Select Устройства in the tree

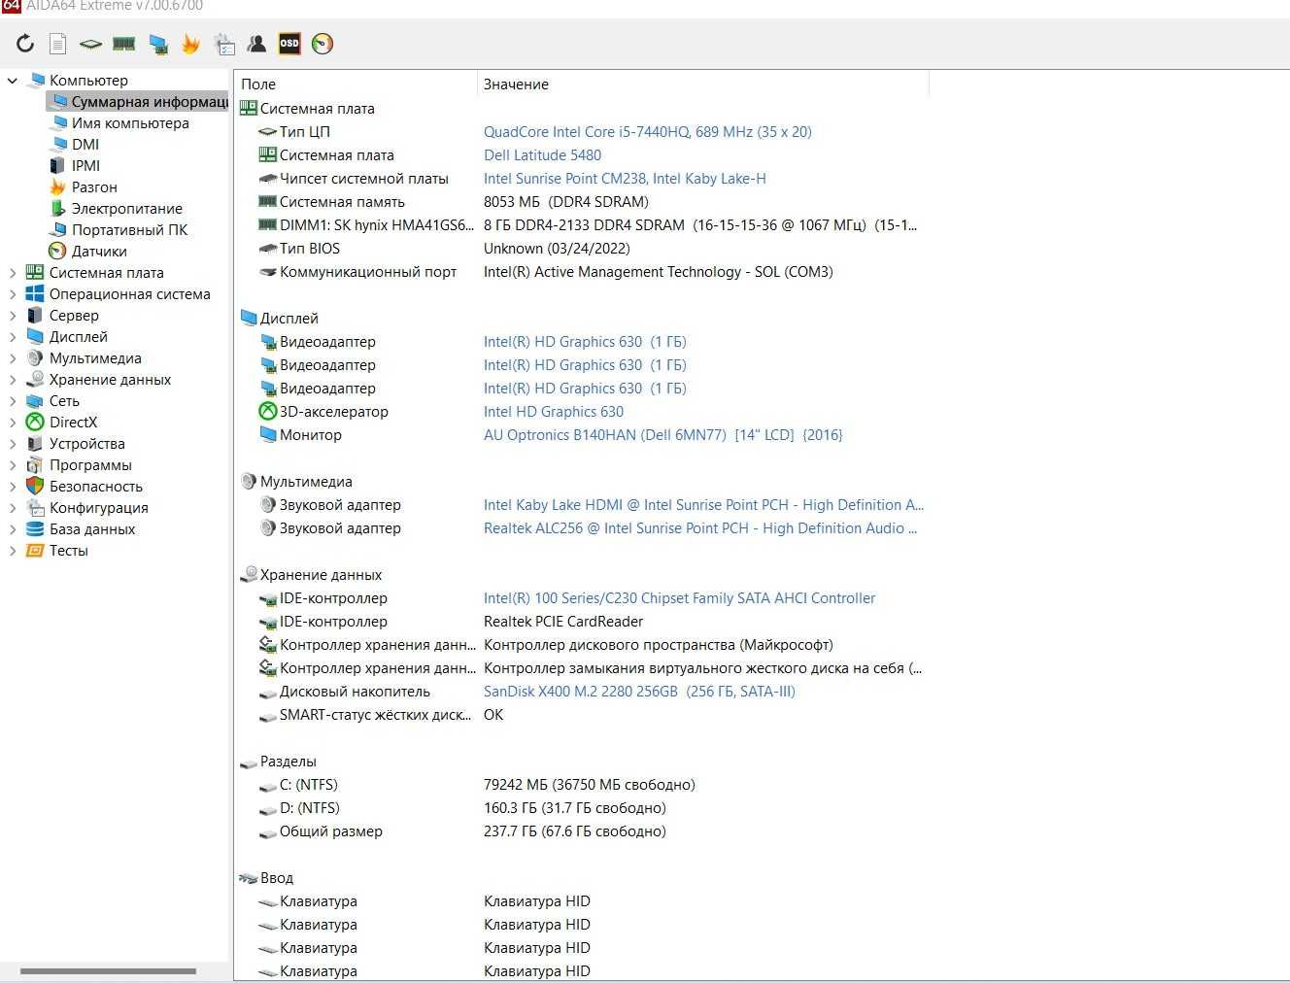(86, 444)
